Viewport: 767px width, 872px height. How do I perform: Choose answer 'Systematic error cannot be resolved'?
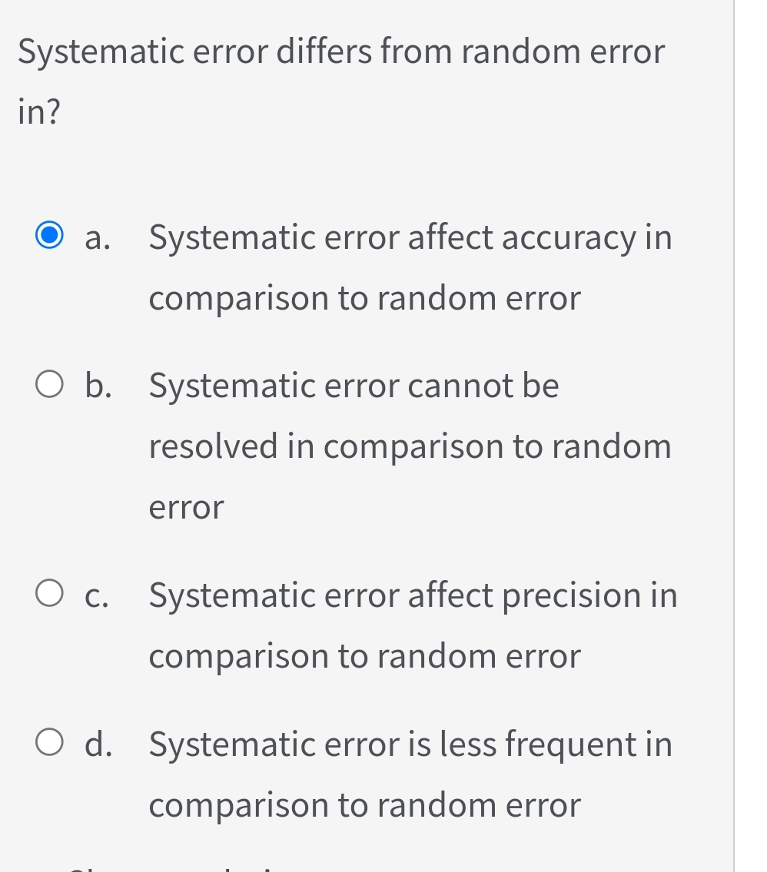click(354, 384)
